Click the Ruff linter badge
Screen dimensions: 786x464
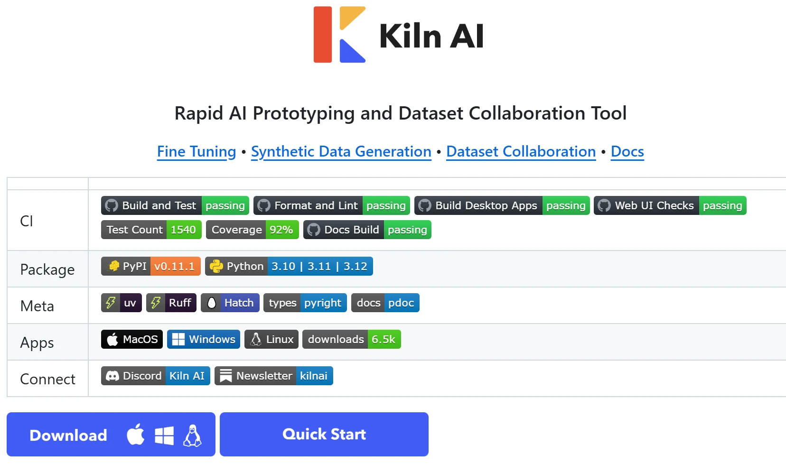171,303
